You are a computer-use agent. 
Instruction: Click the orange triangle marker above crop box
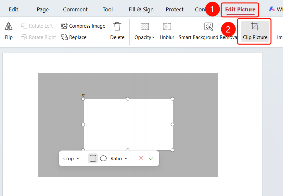83,95
